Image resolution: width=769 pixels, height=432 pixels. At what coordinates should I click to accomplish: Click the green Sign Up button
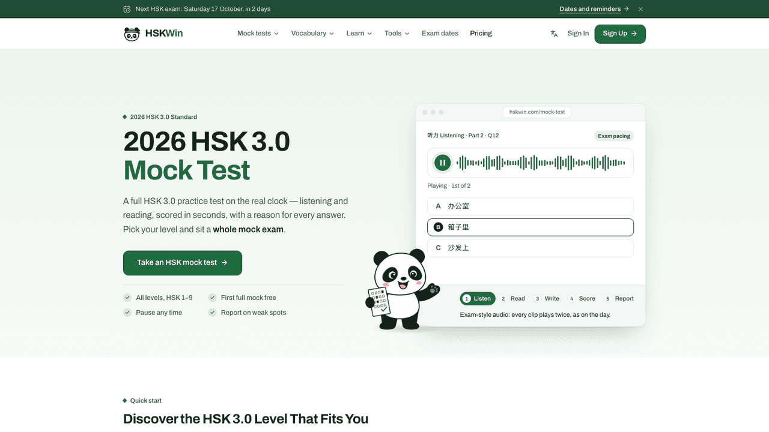coord(620,34)
